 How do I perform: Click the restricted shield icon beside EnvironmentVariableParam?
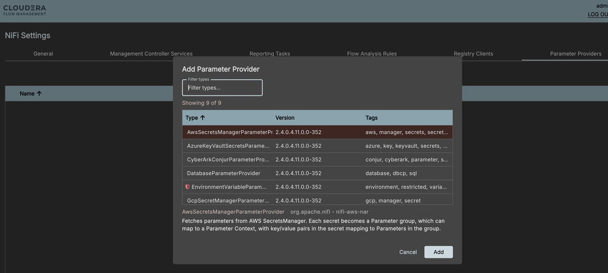coord(187,187)
